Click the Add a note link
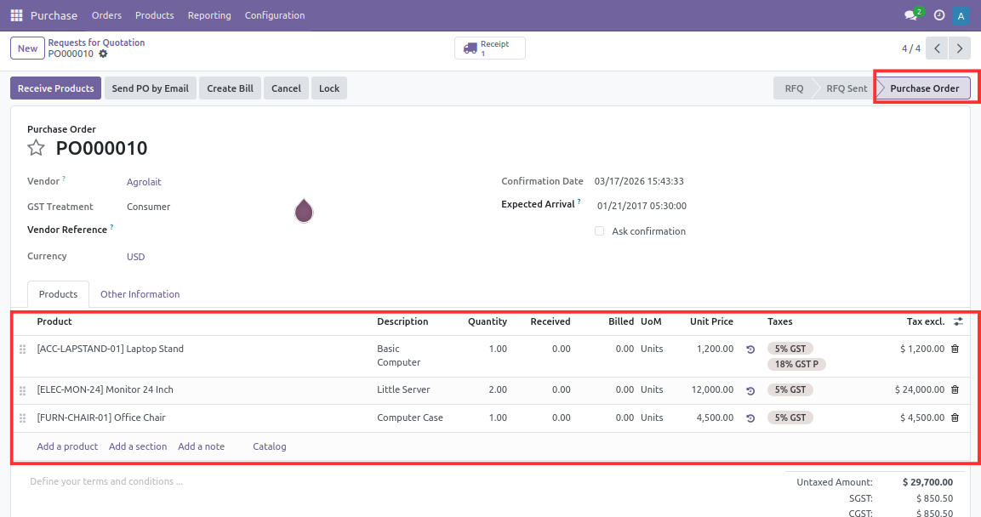Image resolution: width=981 pixels, height=517 pixels. point(201,446)
